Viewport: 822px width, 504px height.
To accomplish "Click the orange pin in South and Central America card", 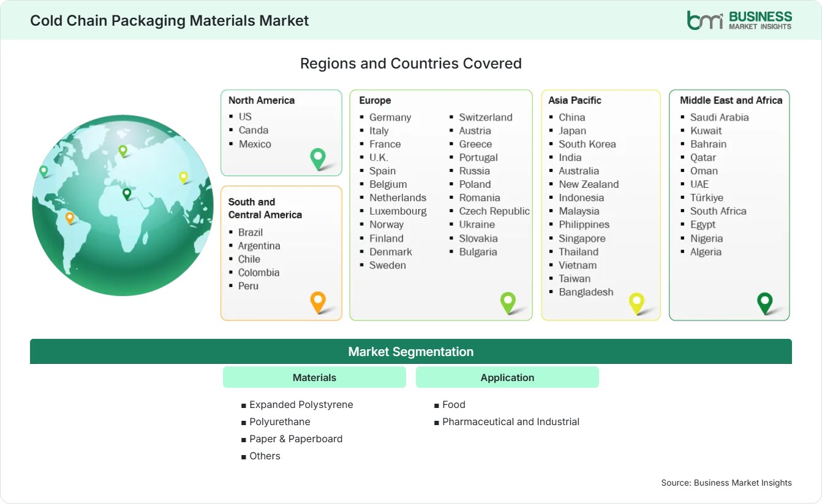I will tap(318, 302).
